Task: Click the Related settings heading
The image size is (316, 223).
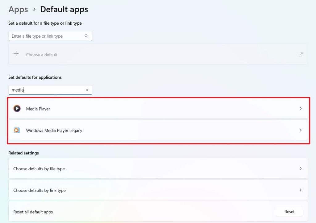Action: tap(23, 153)
